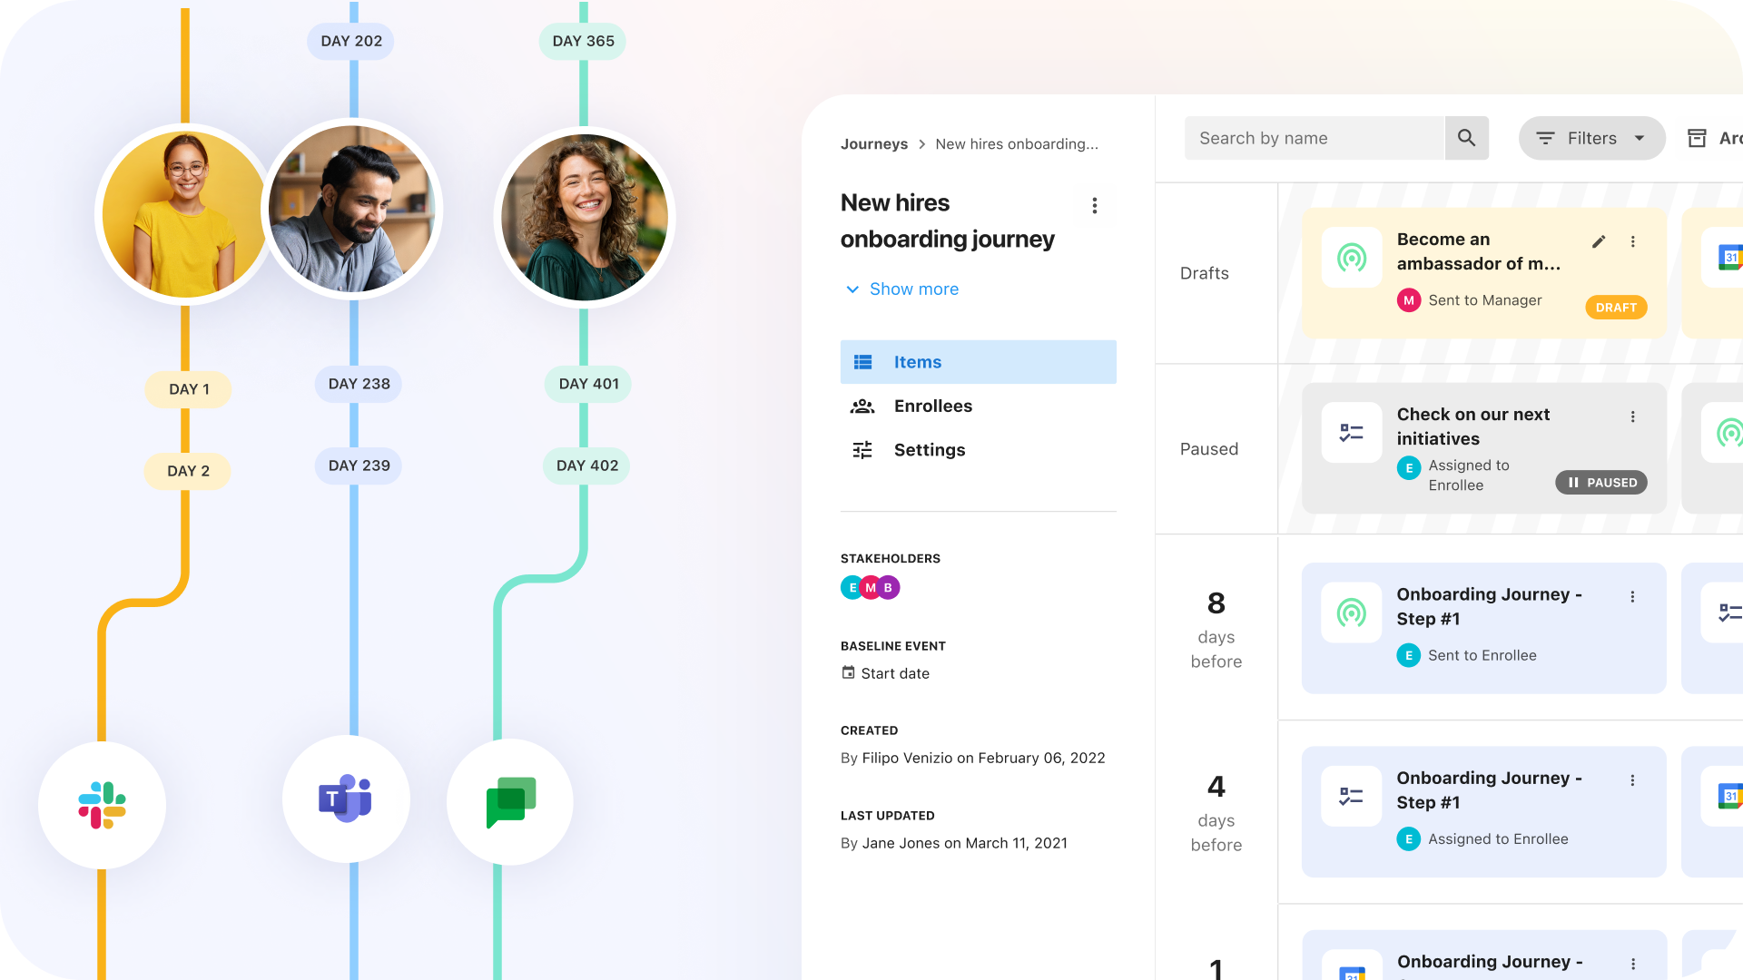Open journey title three-dot menu
This screenshot has width=1743, height=980.
[1095, 206]
